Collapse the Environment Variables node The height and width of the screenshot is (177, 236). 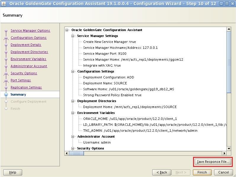click(73, 113)
